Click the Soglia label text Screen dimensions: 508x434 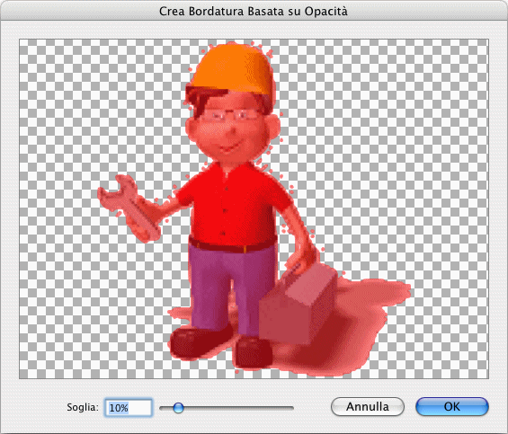[x=83, y=407]
